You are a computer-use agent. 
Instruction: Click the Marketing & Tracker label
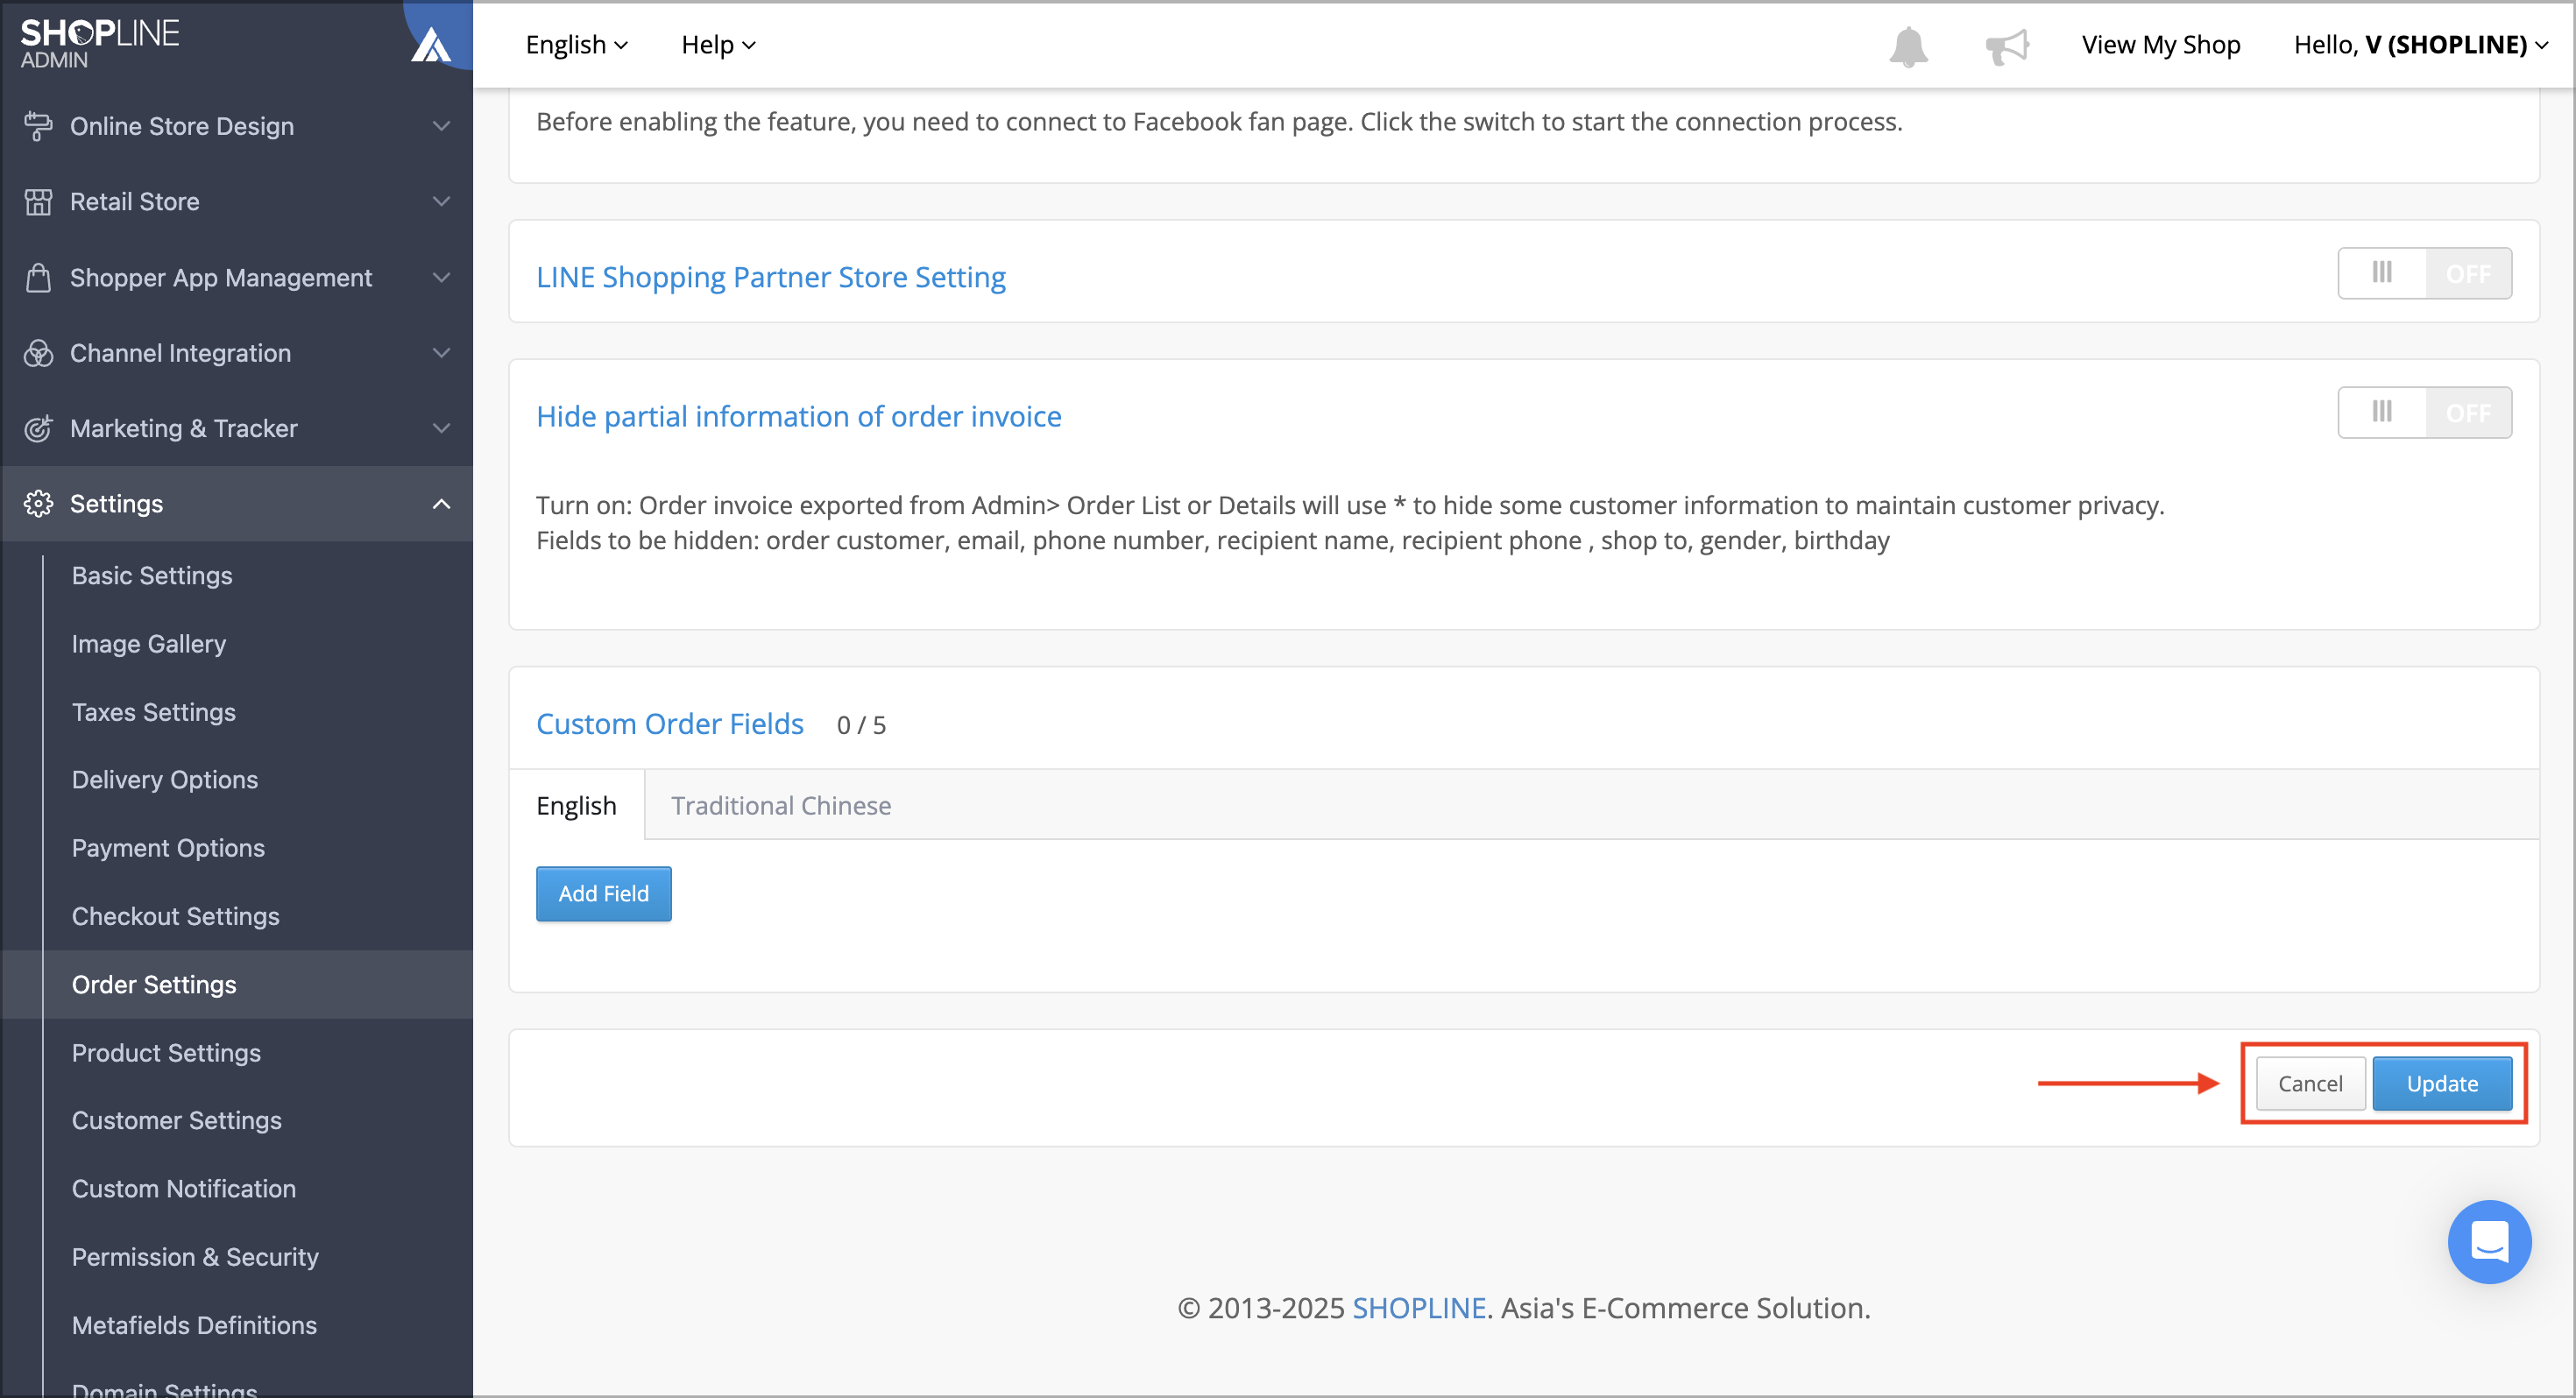point(183,428)
